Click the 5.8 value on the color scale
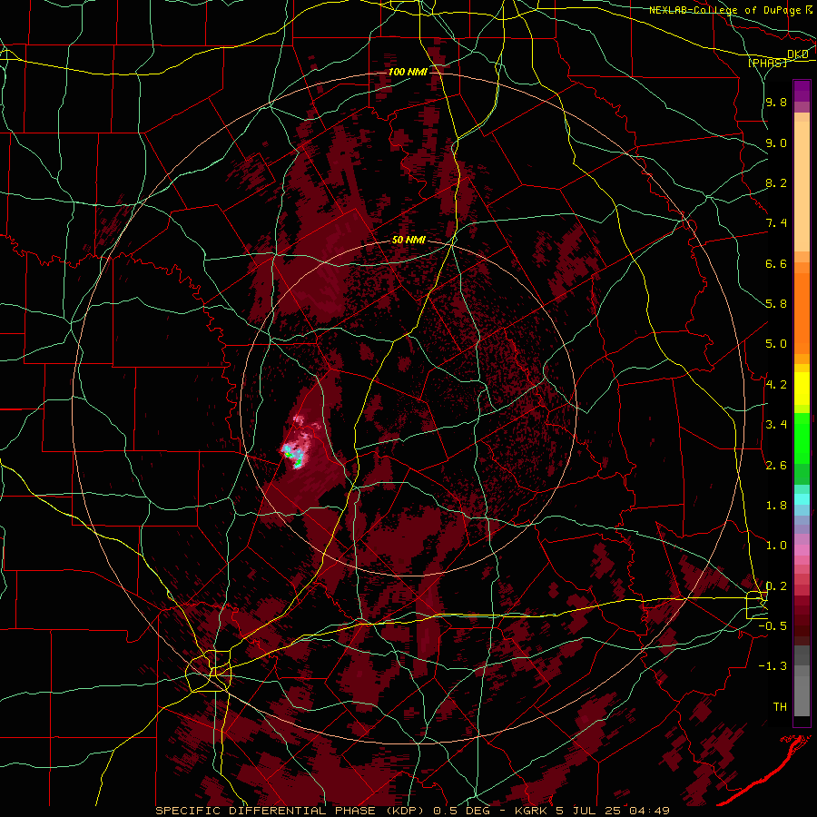 click(x=776, y=304)
